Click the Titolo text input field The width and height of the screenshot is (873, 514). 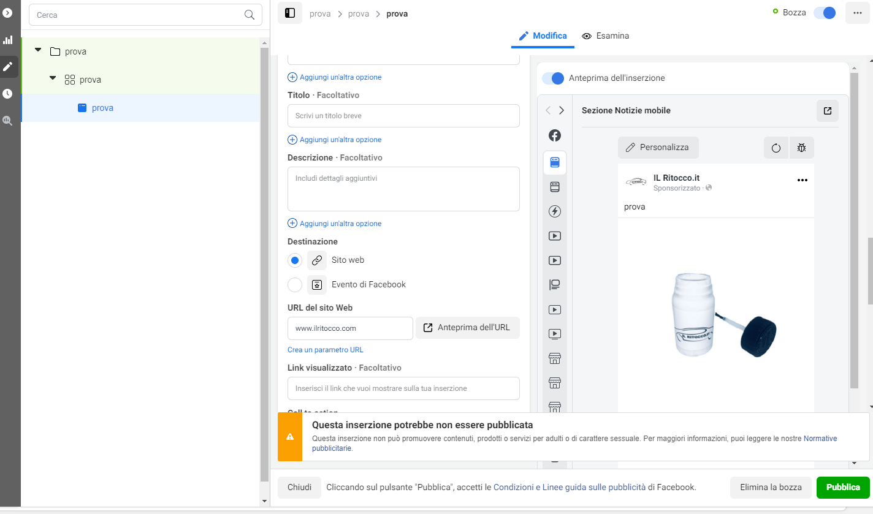(x=403, y=116)
